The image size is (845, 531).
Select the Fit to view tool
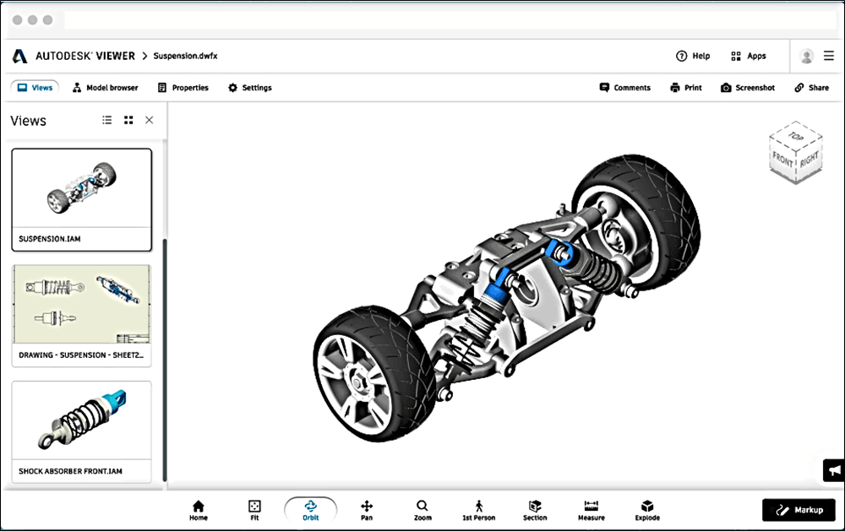[x=254, y=510]
